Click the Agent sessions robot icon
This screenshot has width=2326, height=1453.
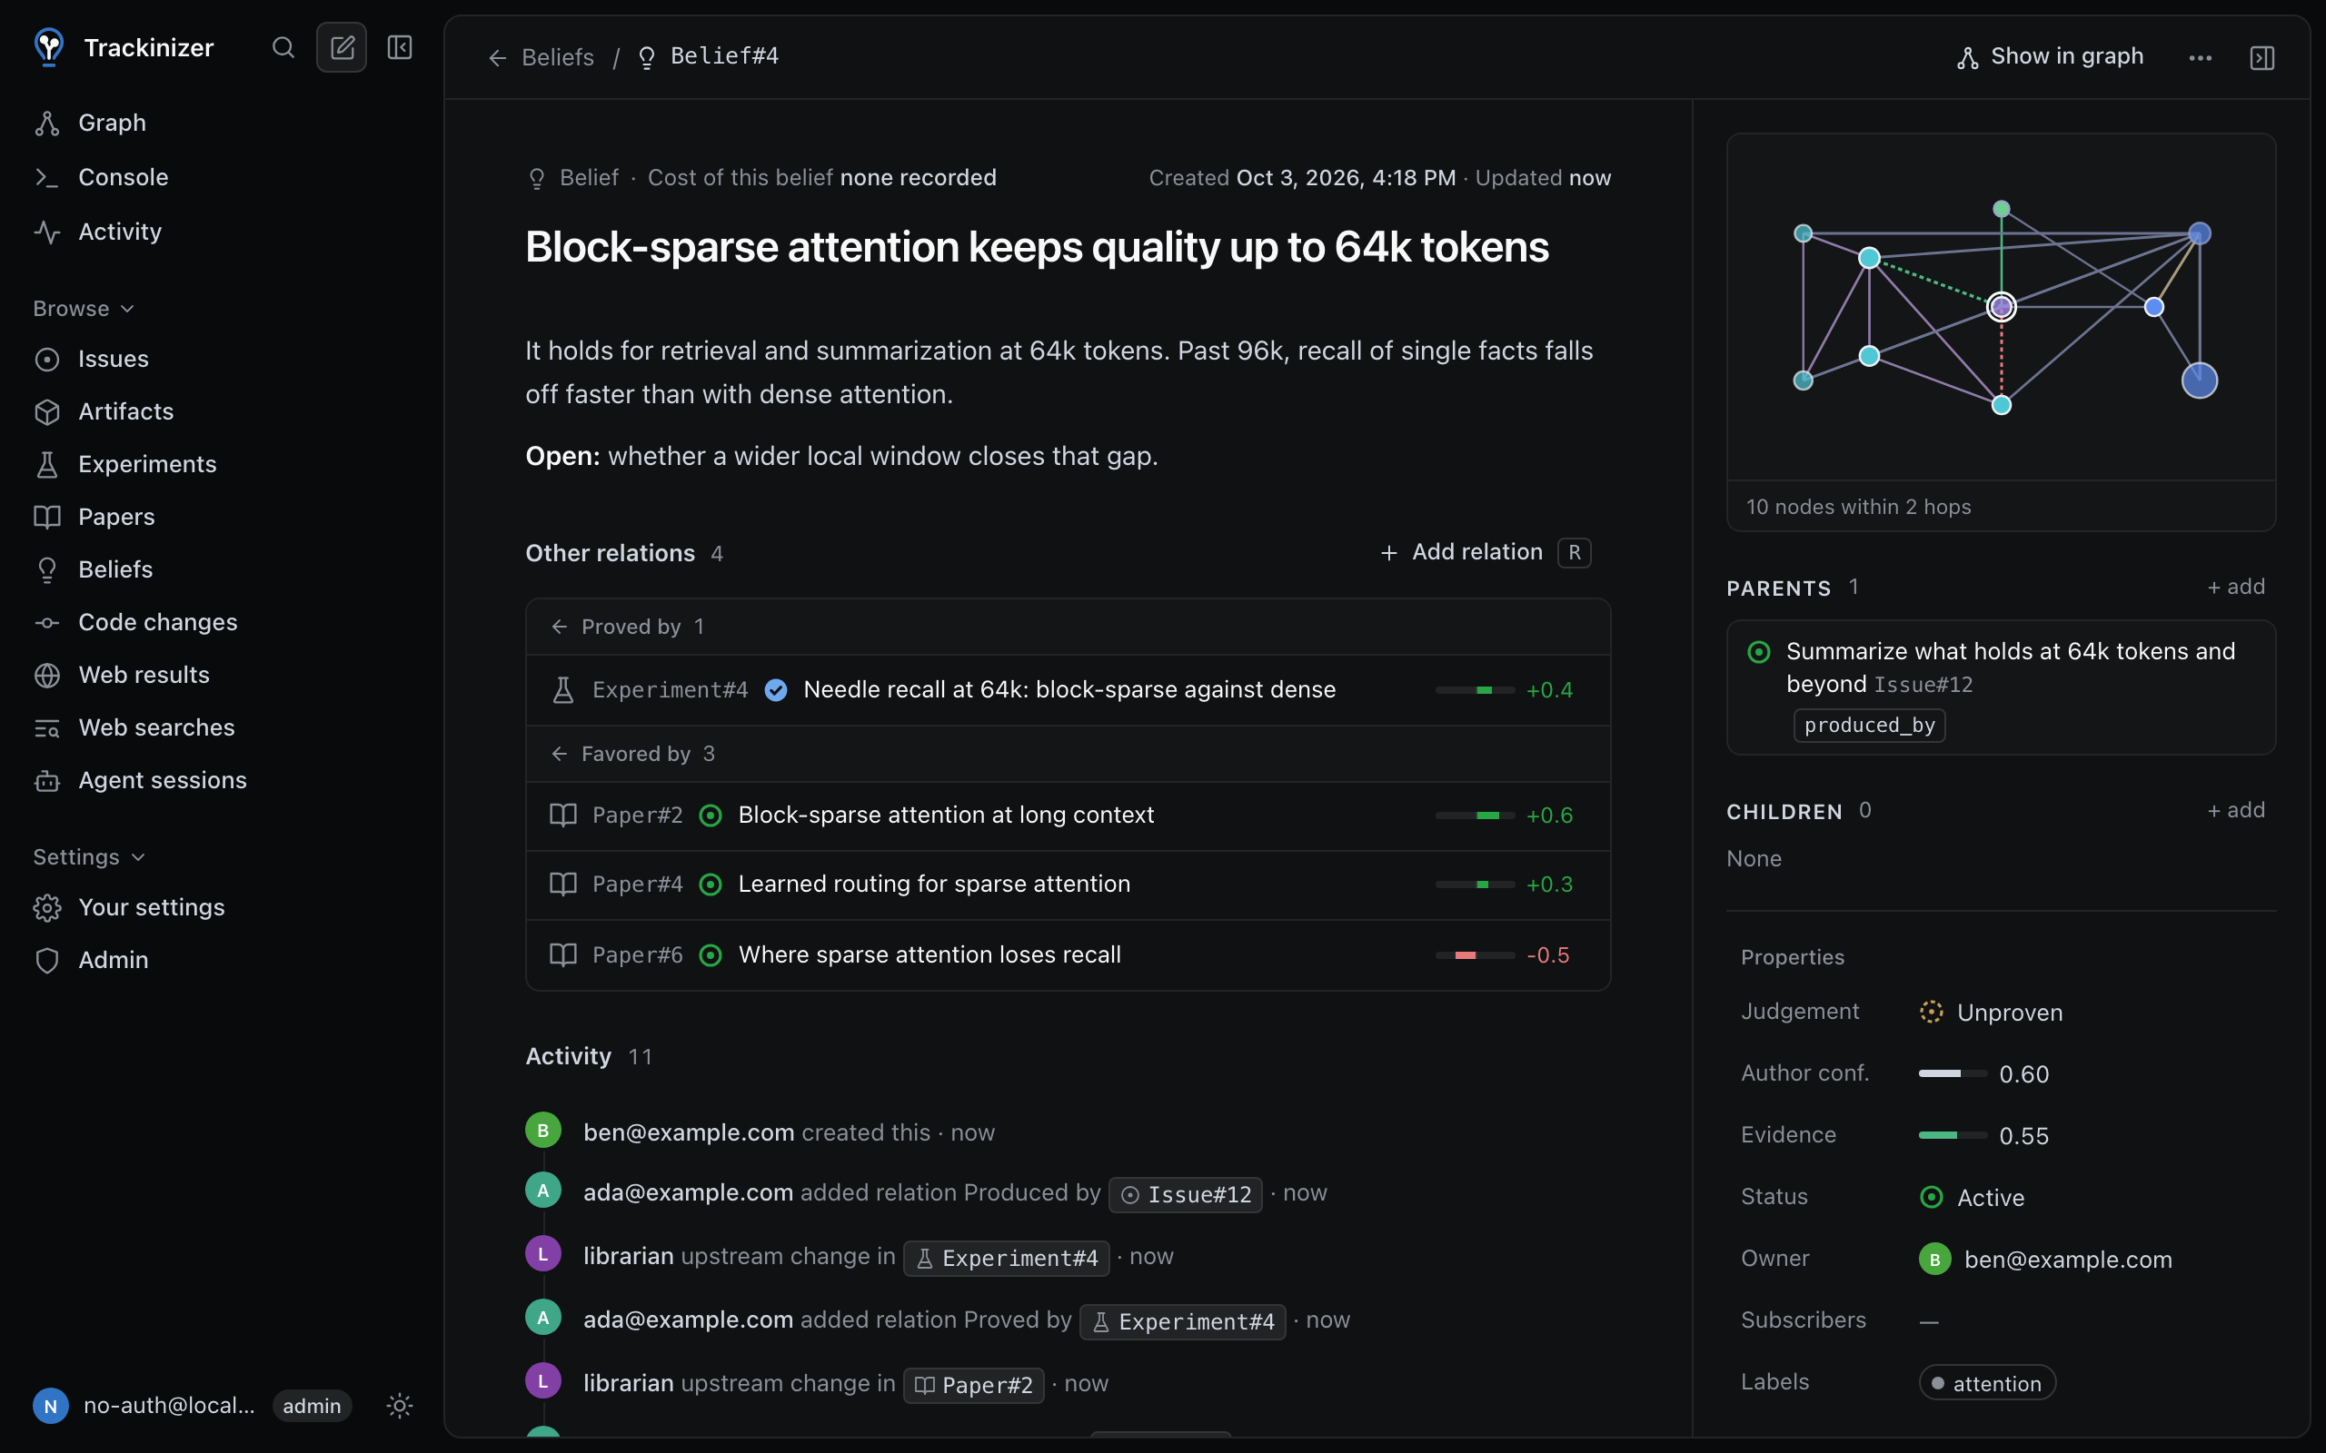coord(47,780)
